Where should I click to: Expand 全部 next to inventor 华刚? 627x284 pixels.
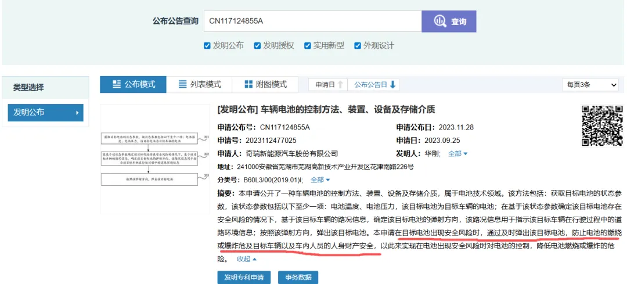point(457,154)
